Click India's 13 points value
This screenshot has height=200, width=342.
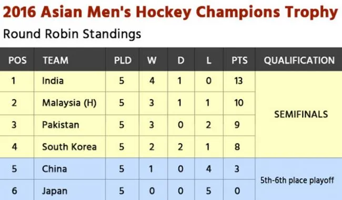238,81
